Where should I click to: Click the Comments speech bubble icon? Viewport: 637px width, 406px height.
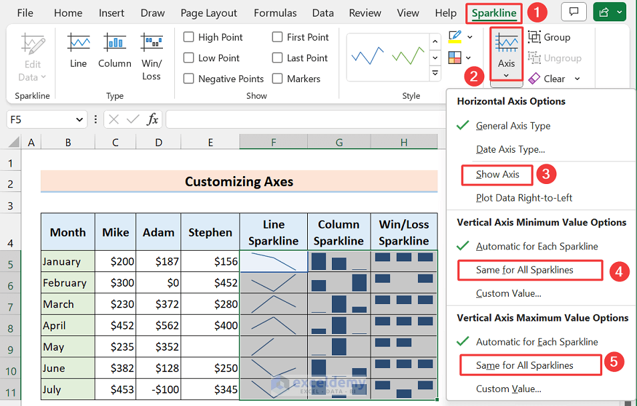(574, 13)
